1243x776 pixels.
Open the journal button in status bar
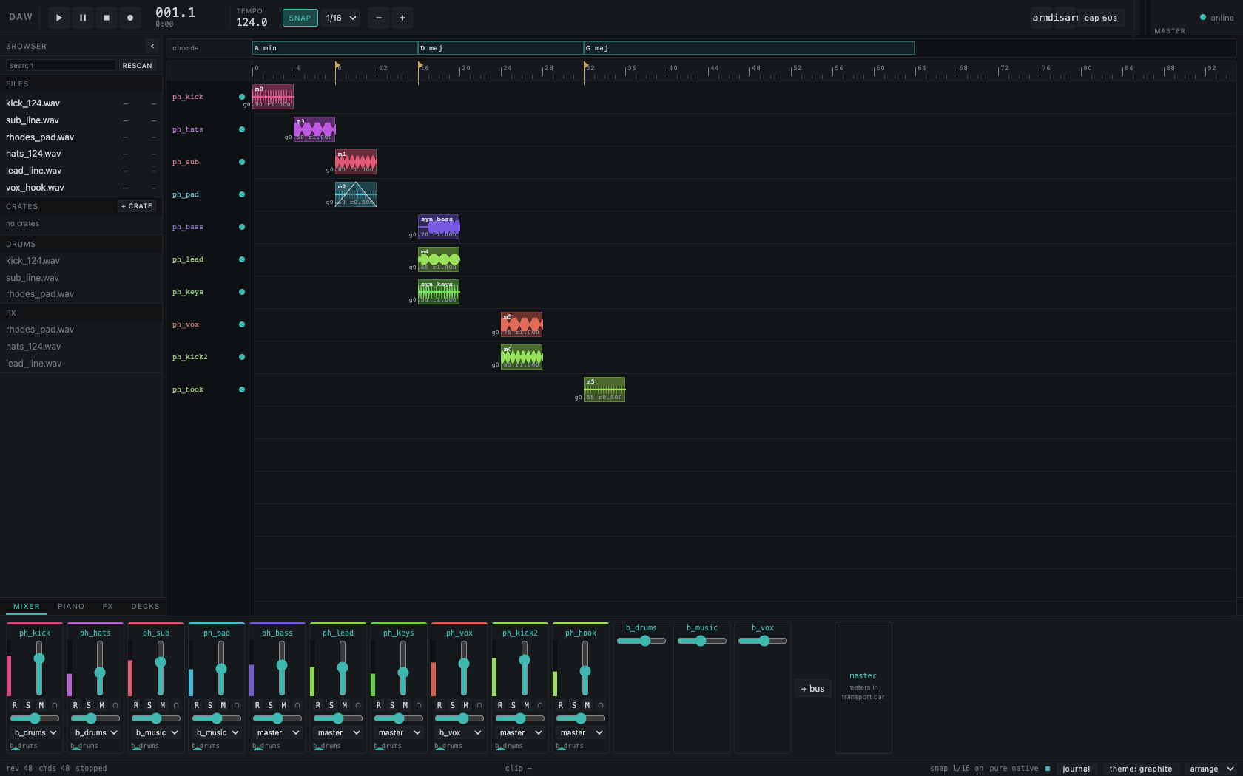[x=1077, y=769]
